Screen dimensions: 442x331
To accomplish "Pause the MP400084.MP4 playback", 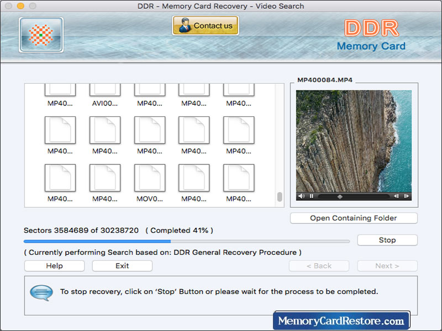I will (311, 195).
